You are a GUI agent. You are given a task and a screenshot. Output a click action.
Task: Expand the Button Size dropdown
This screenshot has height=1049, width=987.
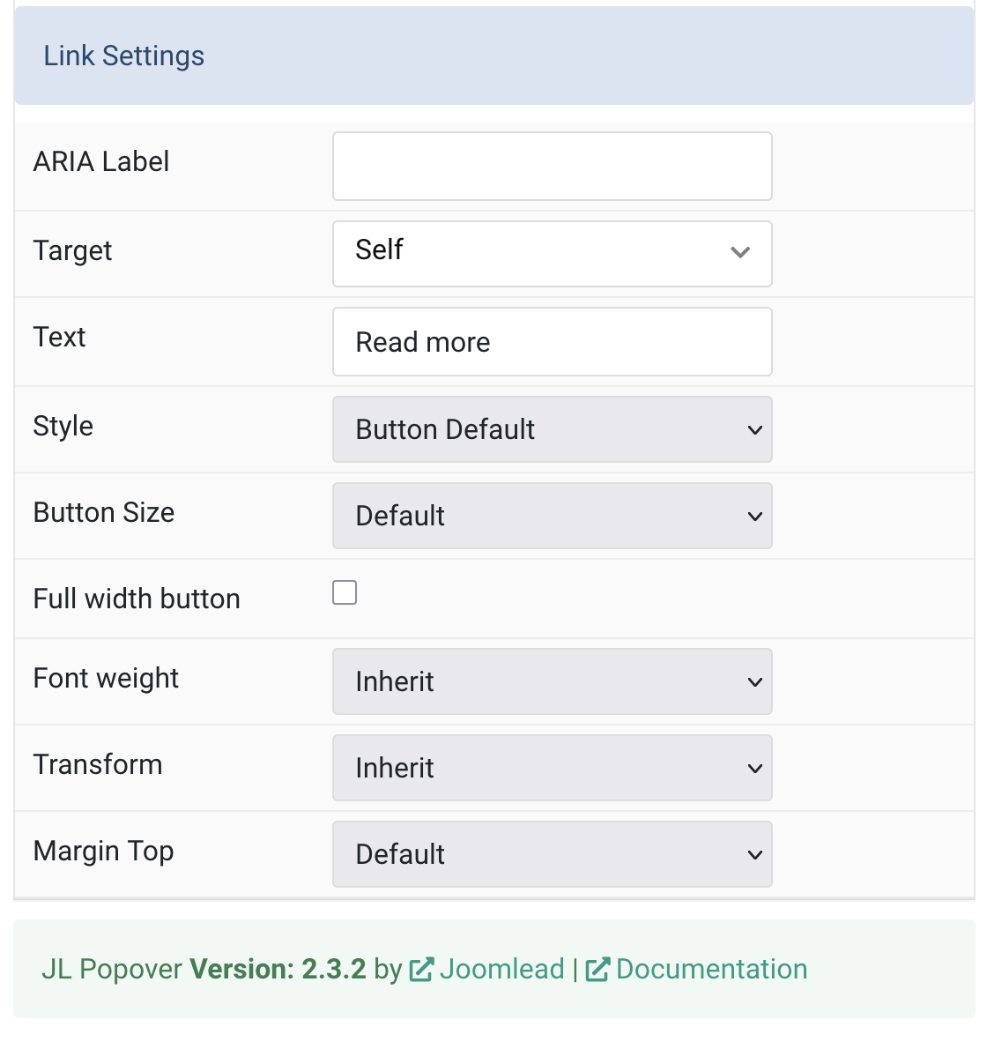click(x=553, y=516)
